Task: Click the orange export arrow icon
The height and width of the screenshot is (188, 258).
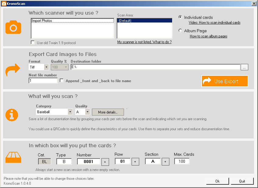Action: tap(13, 70)
